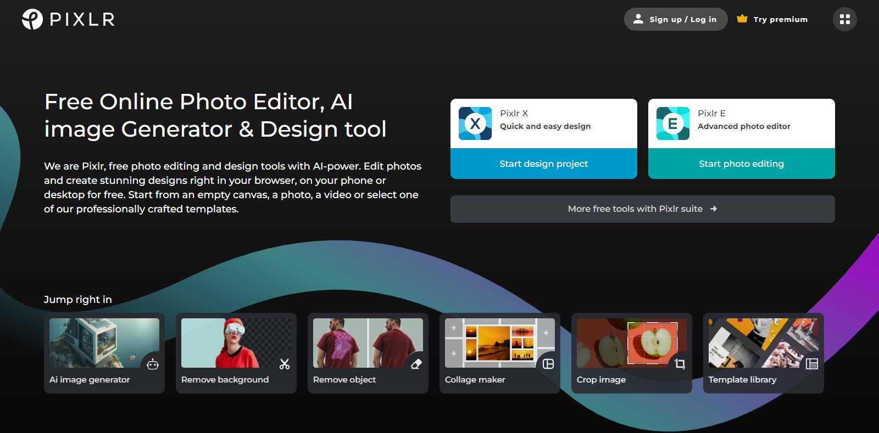
Task: Open More free tools with Pixlr suite
Action: click(643, 209)
